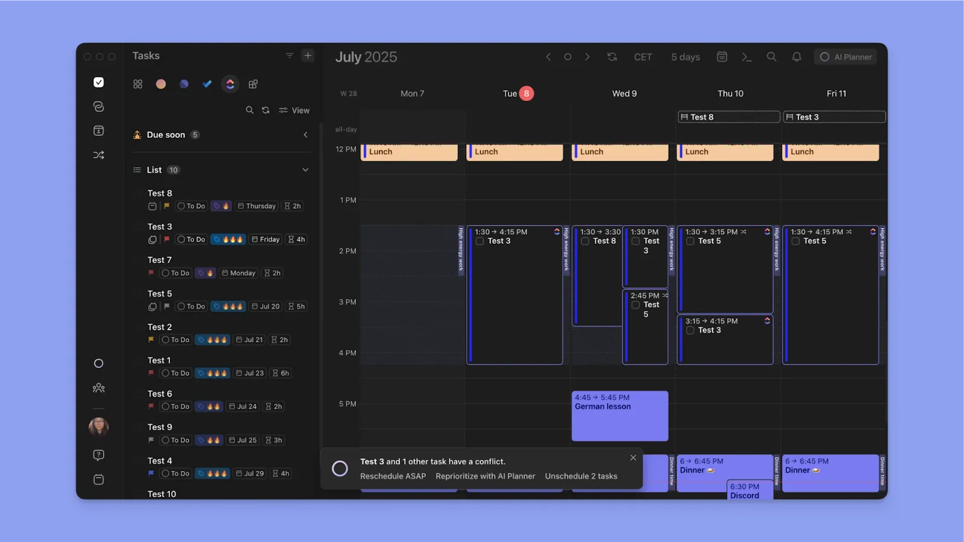Refresh the task list sync icon

266,110
